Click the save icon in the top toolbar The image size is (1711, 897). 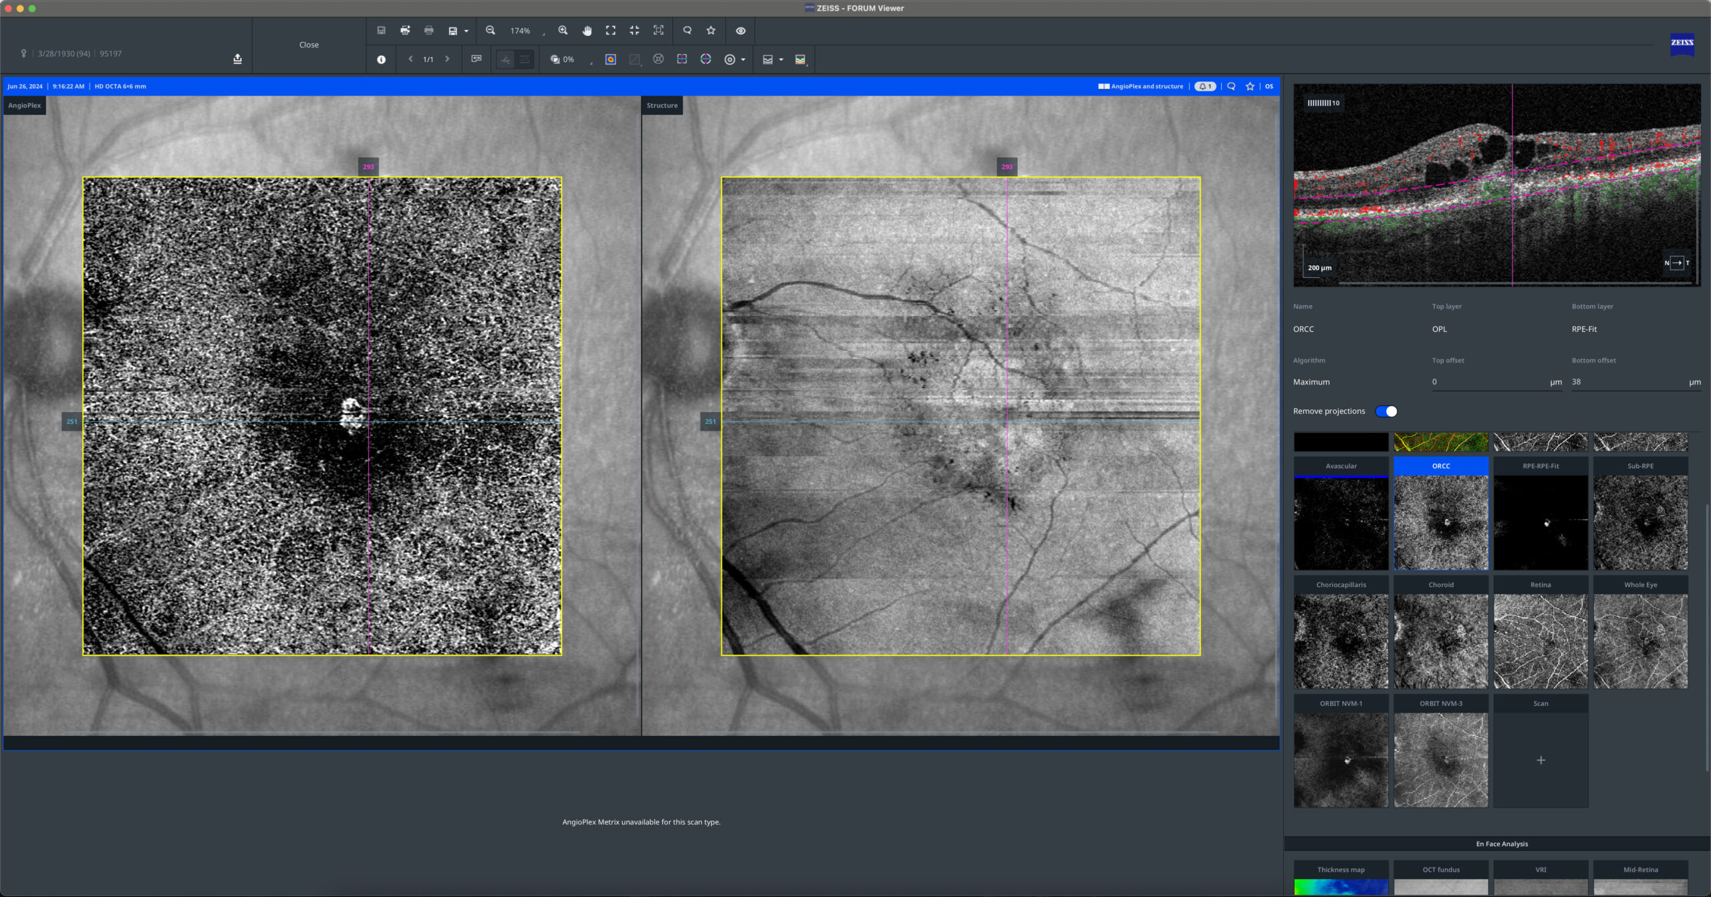pos(381,31)
